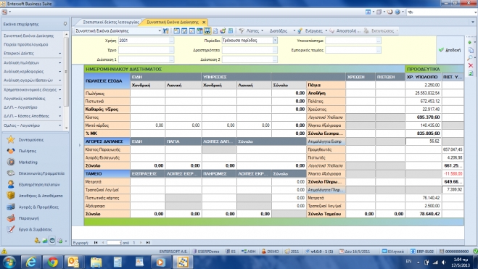Image resolution: width=478 pixels, height=269 pixels.
Task: Go to first record in navigator
Action: (x=96, y=242)
